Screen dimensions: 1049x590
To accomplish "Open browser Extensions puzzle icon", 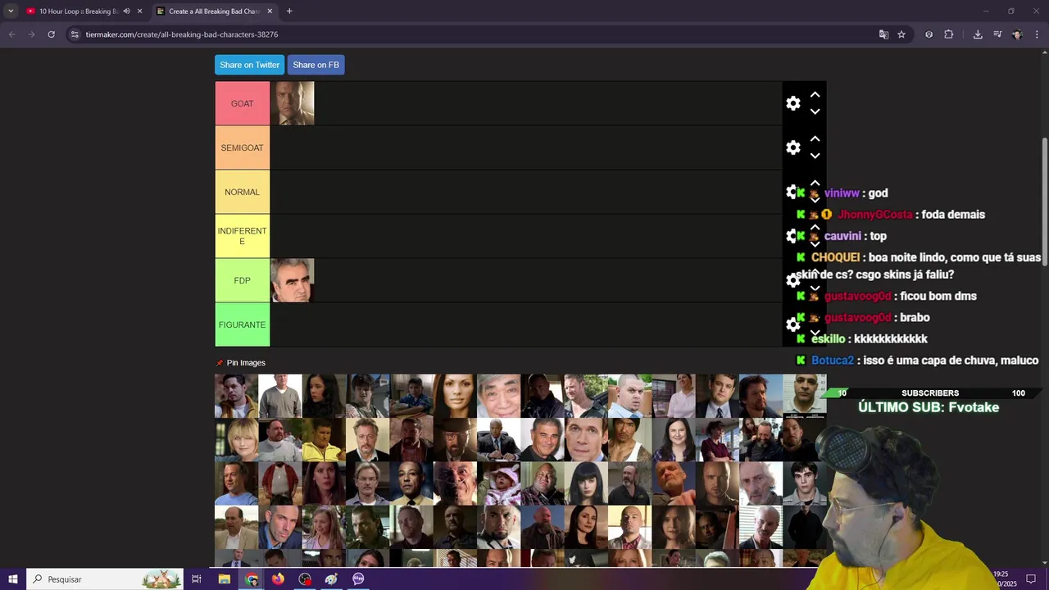I will [949, 34].
